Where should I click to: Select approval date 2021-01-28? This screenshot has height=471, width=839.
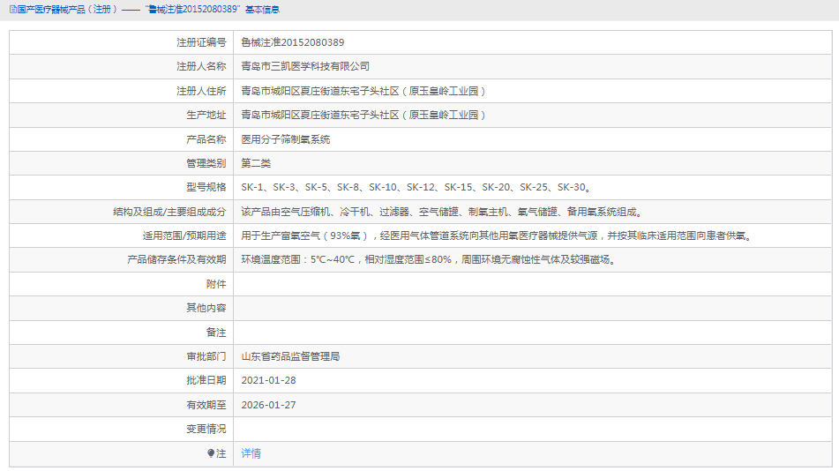point(268,380)
